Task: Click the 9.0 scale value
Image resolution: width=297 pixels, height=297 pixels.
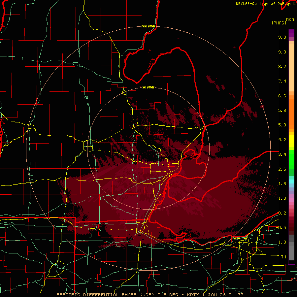Action: tap(282, 52)
